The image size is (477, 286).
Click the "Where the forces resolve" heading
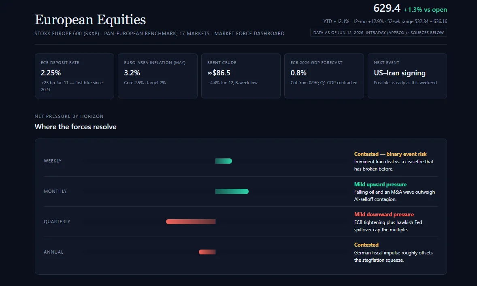pos(75,127)
